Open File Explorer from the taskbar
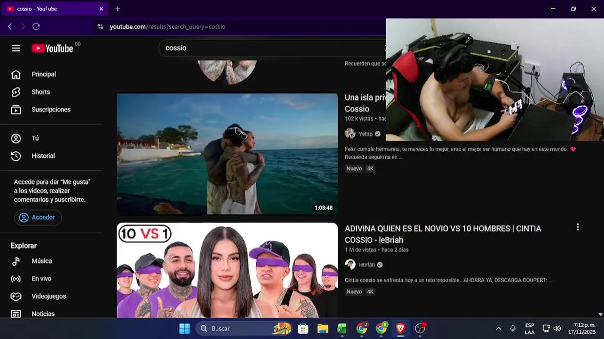Viewport: 604px width, 339px height. pos(323,329)
